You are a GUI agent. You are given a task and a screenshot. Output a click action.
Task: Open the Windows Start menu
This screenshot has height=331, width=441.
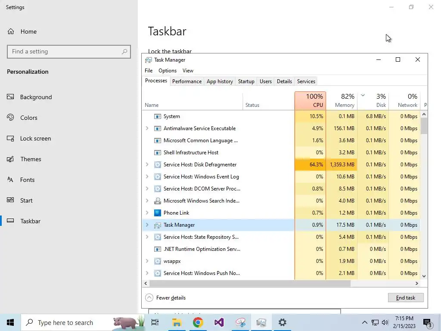point(10,322)
